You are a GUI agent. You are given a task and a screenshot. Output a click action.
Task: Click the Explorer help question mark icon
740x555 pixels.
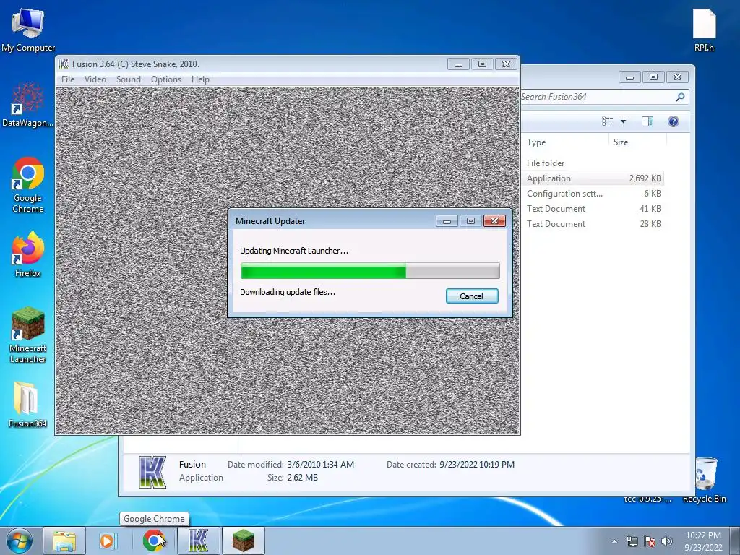(674, 121)
